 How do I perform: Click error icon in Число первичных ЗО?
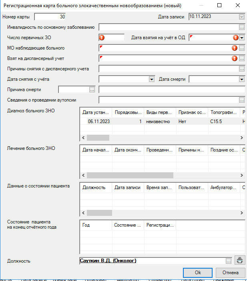point(102,38)
